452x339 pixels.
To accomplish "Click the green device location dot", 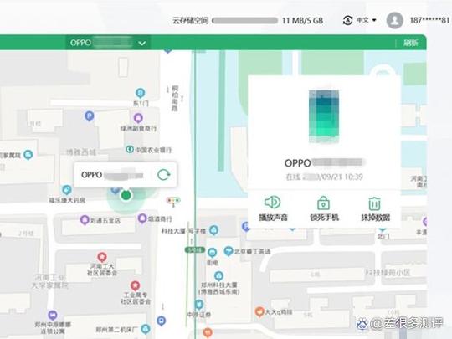I will coord(126,195).
